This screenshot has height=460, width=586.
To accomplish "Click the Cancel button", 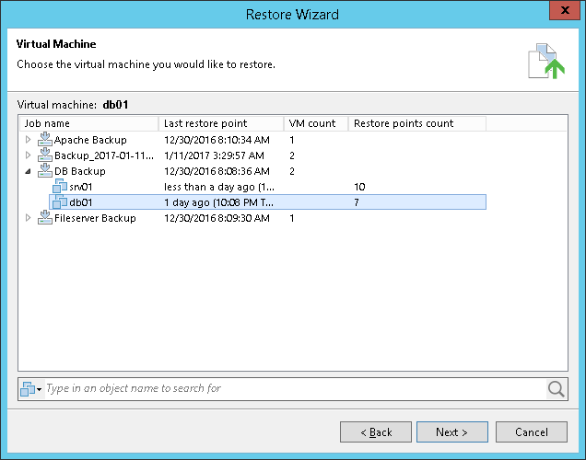I will click(x=532, y=431).
